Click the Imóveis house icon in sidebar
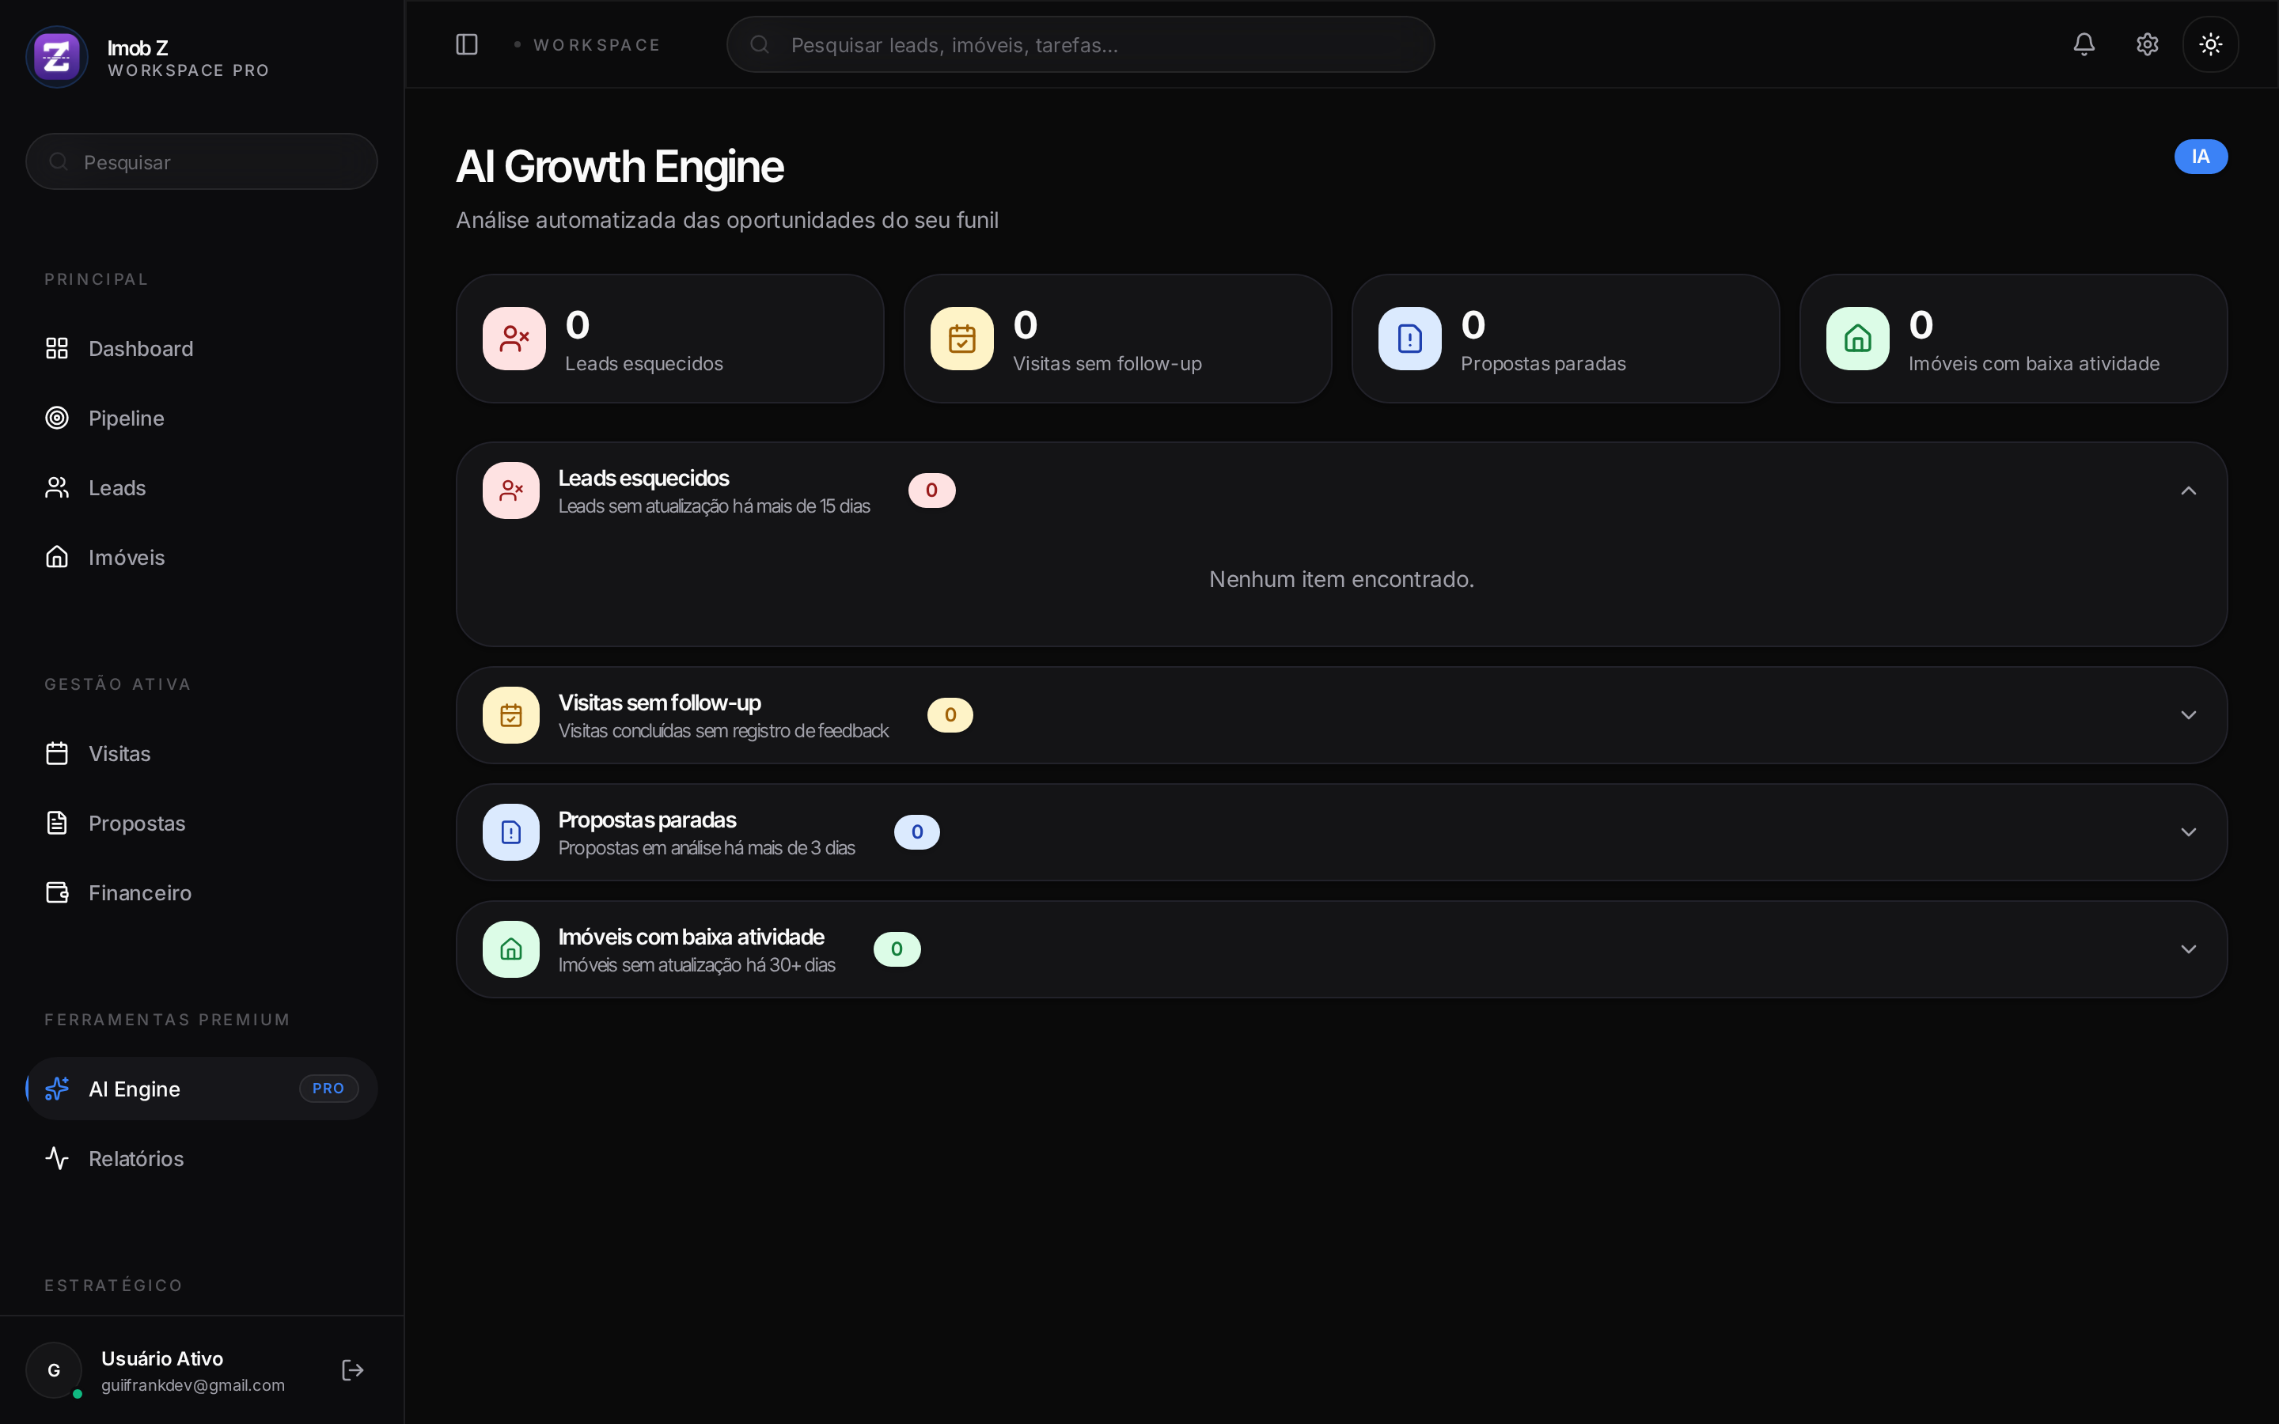2279x1424 pixels. click(56, 558)
